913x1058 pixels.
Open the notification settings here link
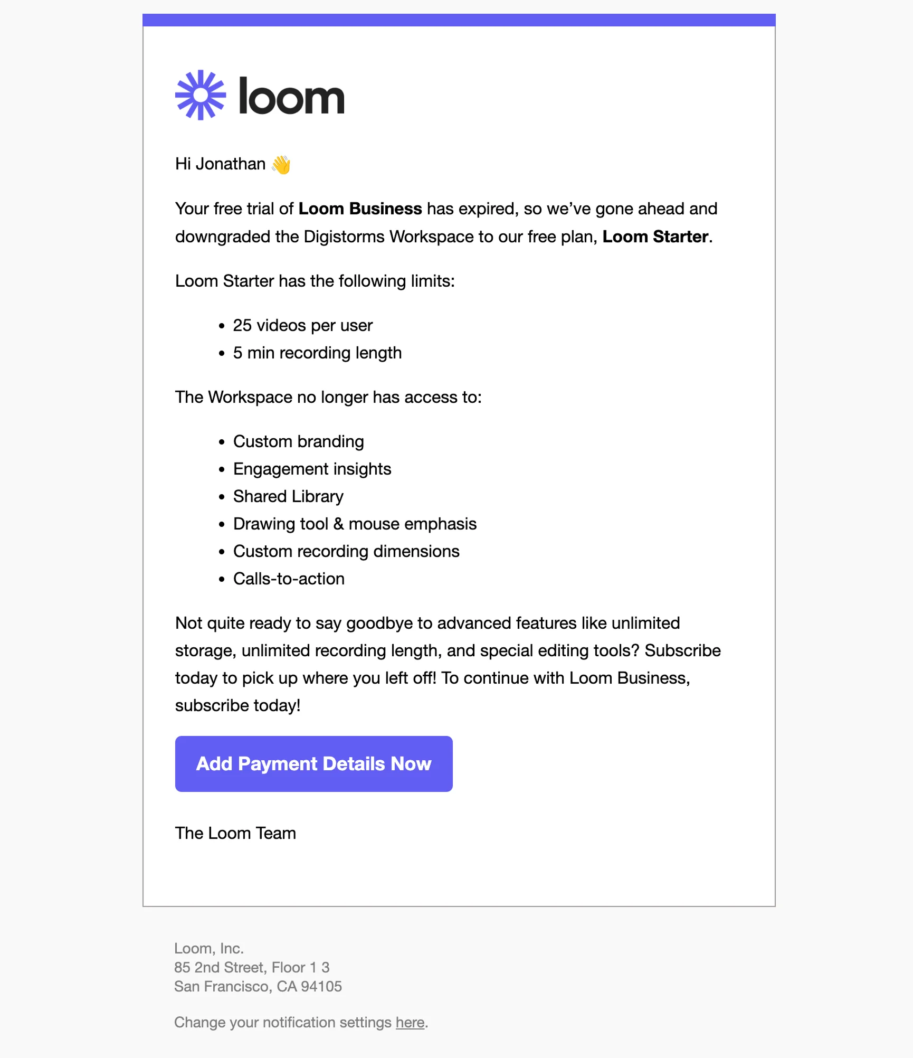[x=410, y=1022]
